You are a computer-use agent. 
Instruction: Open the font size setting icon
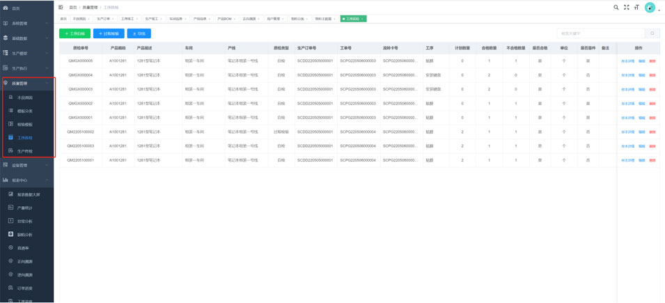tap(636, 7)
